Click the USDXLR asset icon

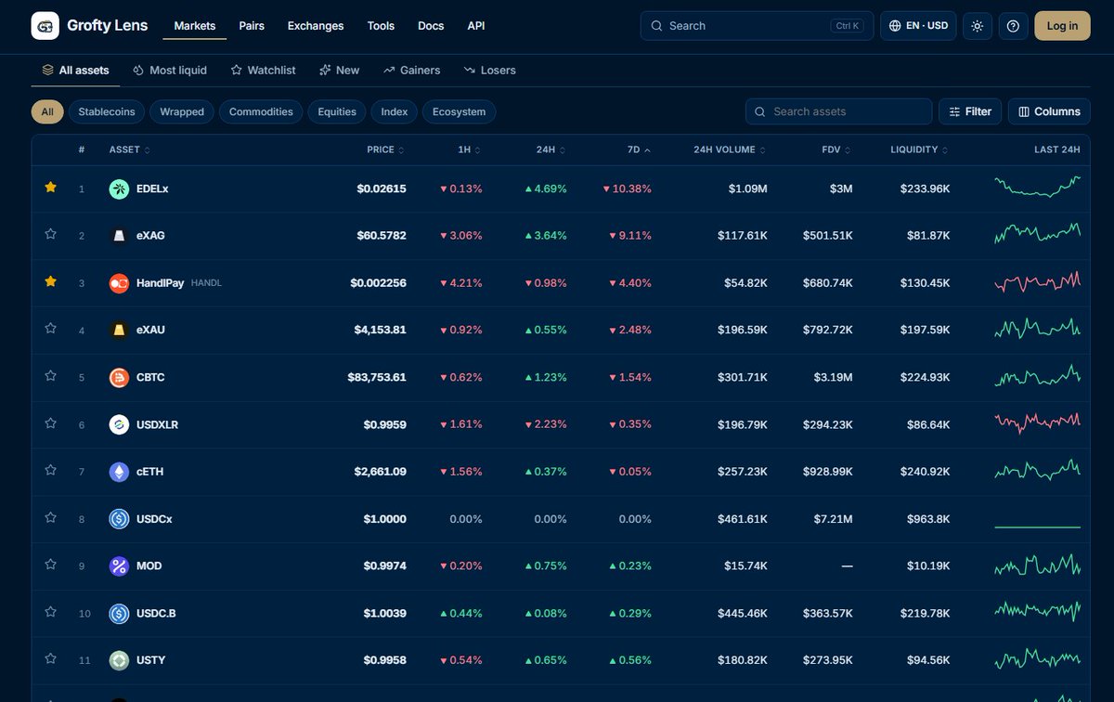(x=119, y=424)
